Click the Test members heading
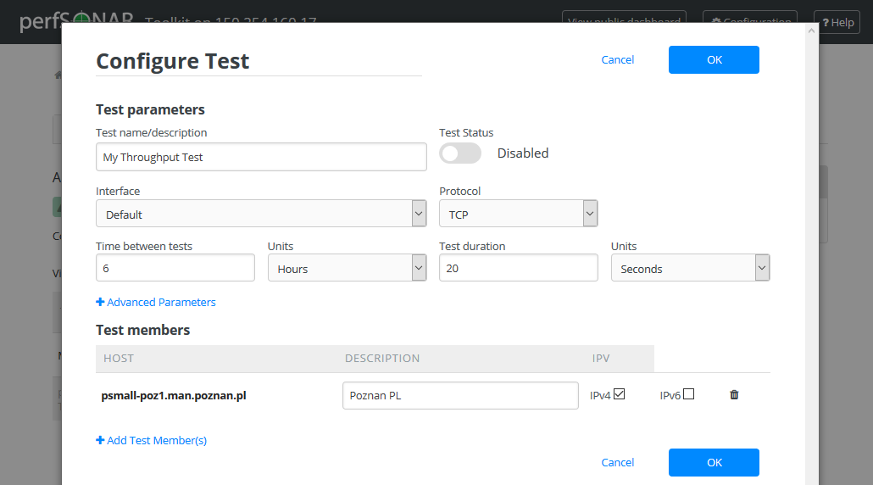Image resolution: width=873 pixels, height=485 pixels. [142, 330]
